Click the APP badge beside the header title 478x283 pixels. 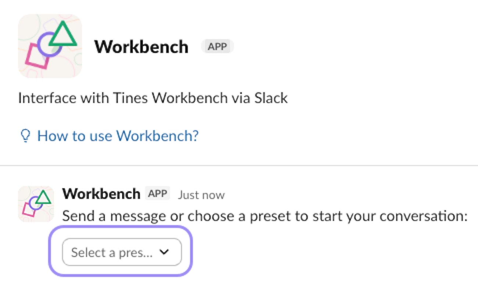click(x=217, y=47)
